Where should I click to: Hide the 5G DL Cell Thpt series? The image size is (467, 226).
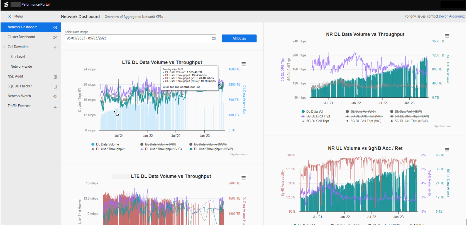point(315,121)
